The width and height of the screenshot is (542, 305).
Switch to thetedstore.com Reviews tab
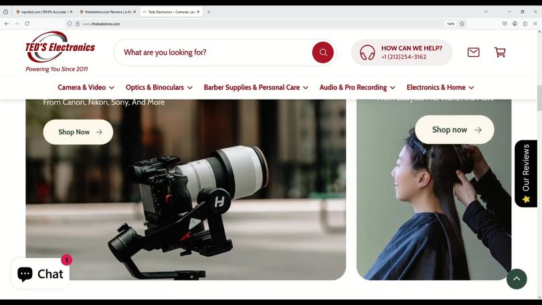(x=106, y=12)
